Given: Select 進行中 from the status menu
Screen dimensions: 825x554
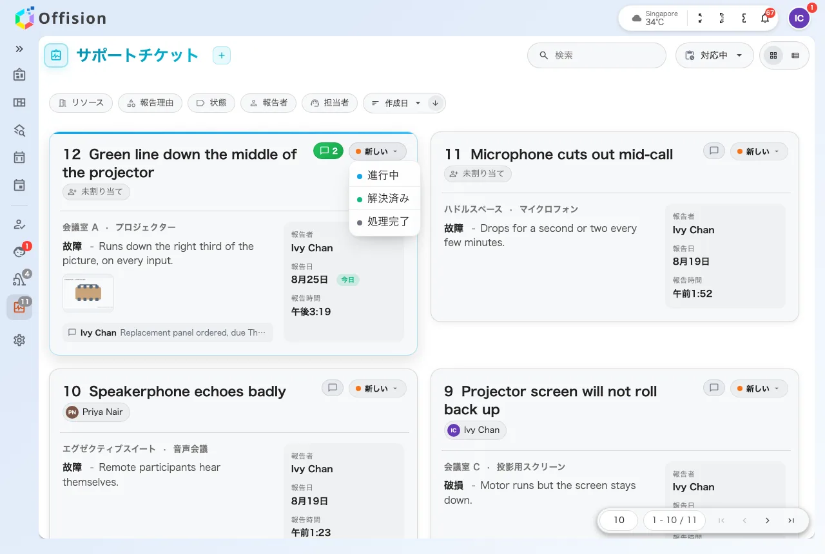Looking at the screenshot, I should click(x=385, y=175).
